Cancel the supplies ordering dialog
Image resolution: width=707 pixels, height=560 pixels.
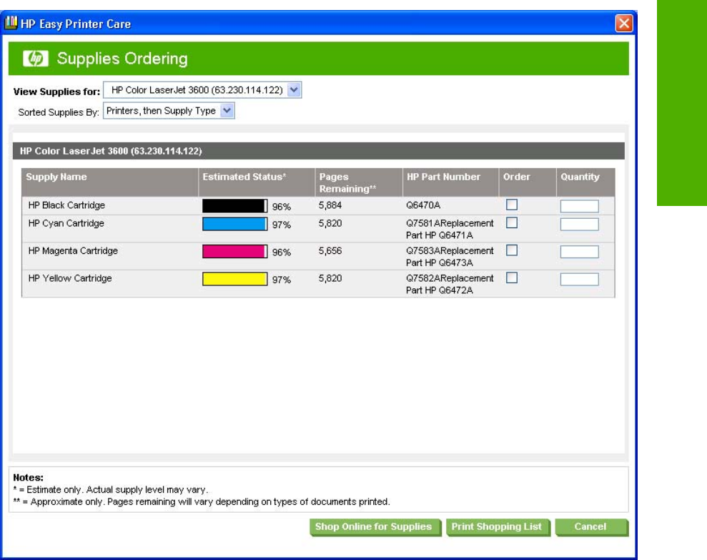point(592,527)
